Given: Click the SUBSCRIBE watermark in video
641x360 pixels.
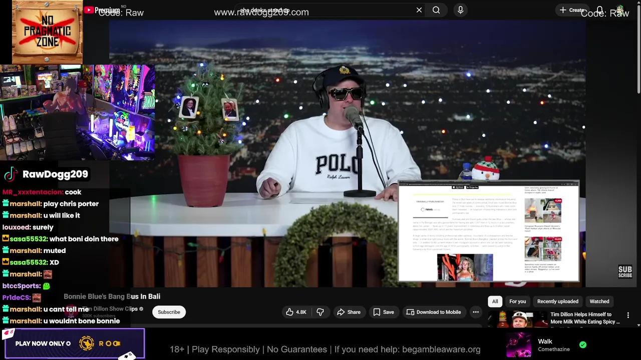Looking at the screenshot, I should pyautogui.click(x=625, y=271).
